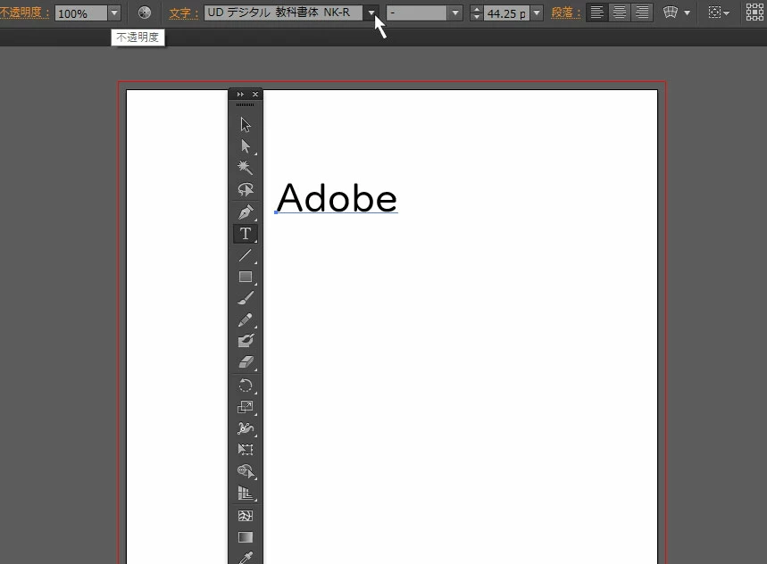Open the Make Envelope warp icon
The image size is (767, 564).
pos(671,12)
